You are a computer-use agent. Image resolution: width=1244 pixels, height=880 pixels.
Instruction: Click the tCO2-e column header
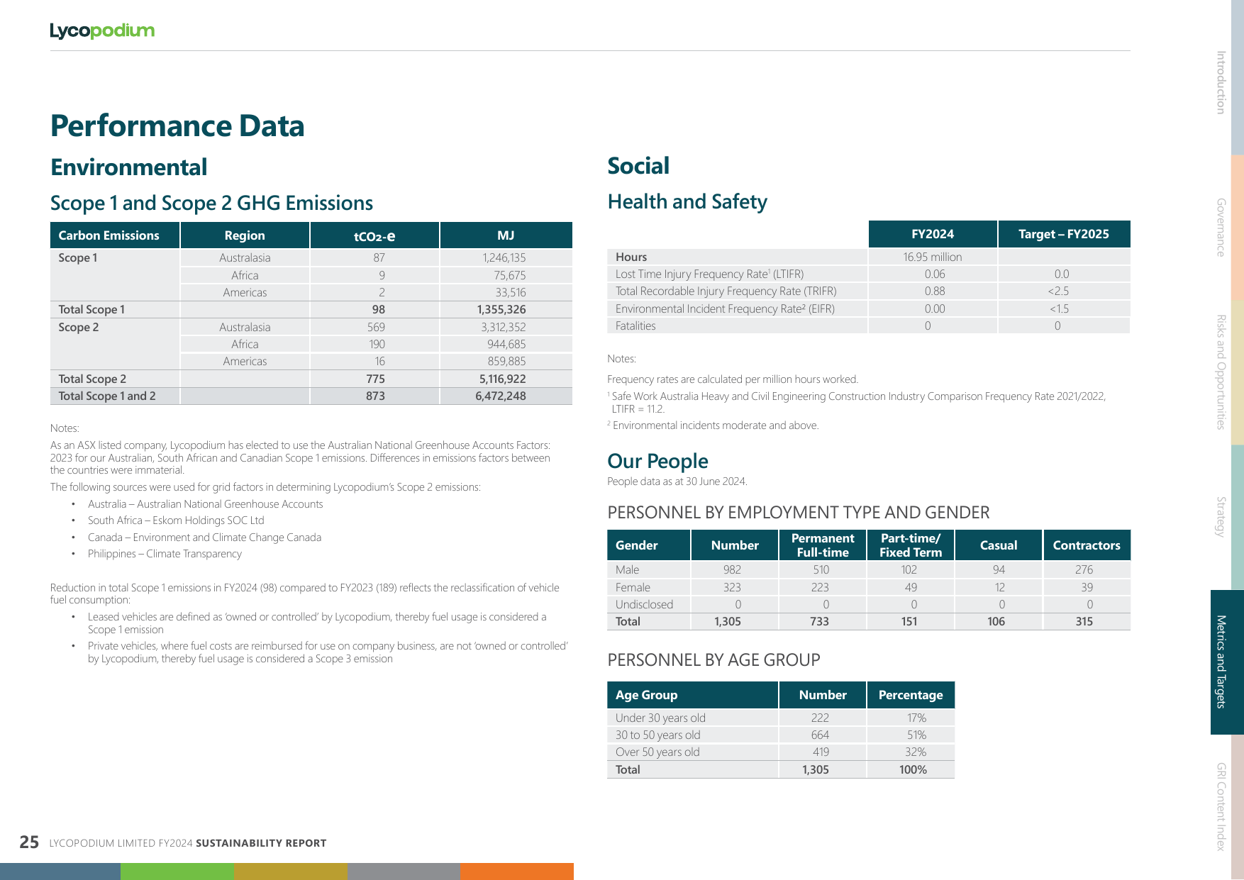click(x=374, y=235)
